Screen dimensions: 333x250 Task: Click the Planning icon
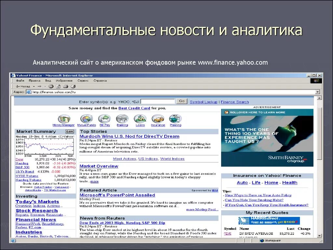click(x=175, y=118)
